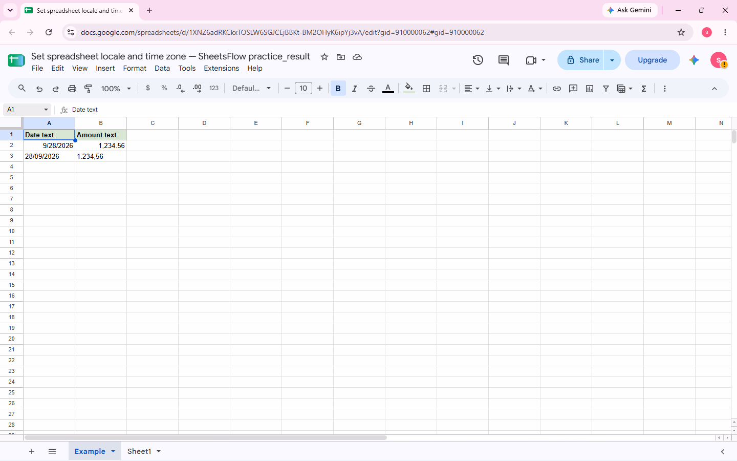Open the Share options dropdown arrow

[x=612, y=60]
